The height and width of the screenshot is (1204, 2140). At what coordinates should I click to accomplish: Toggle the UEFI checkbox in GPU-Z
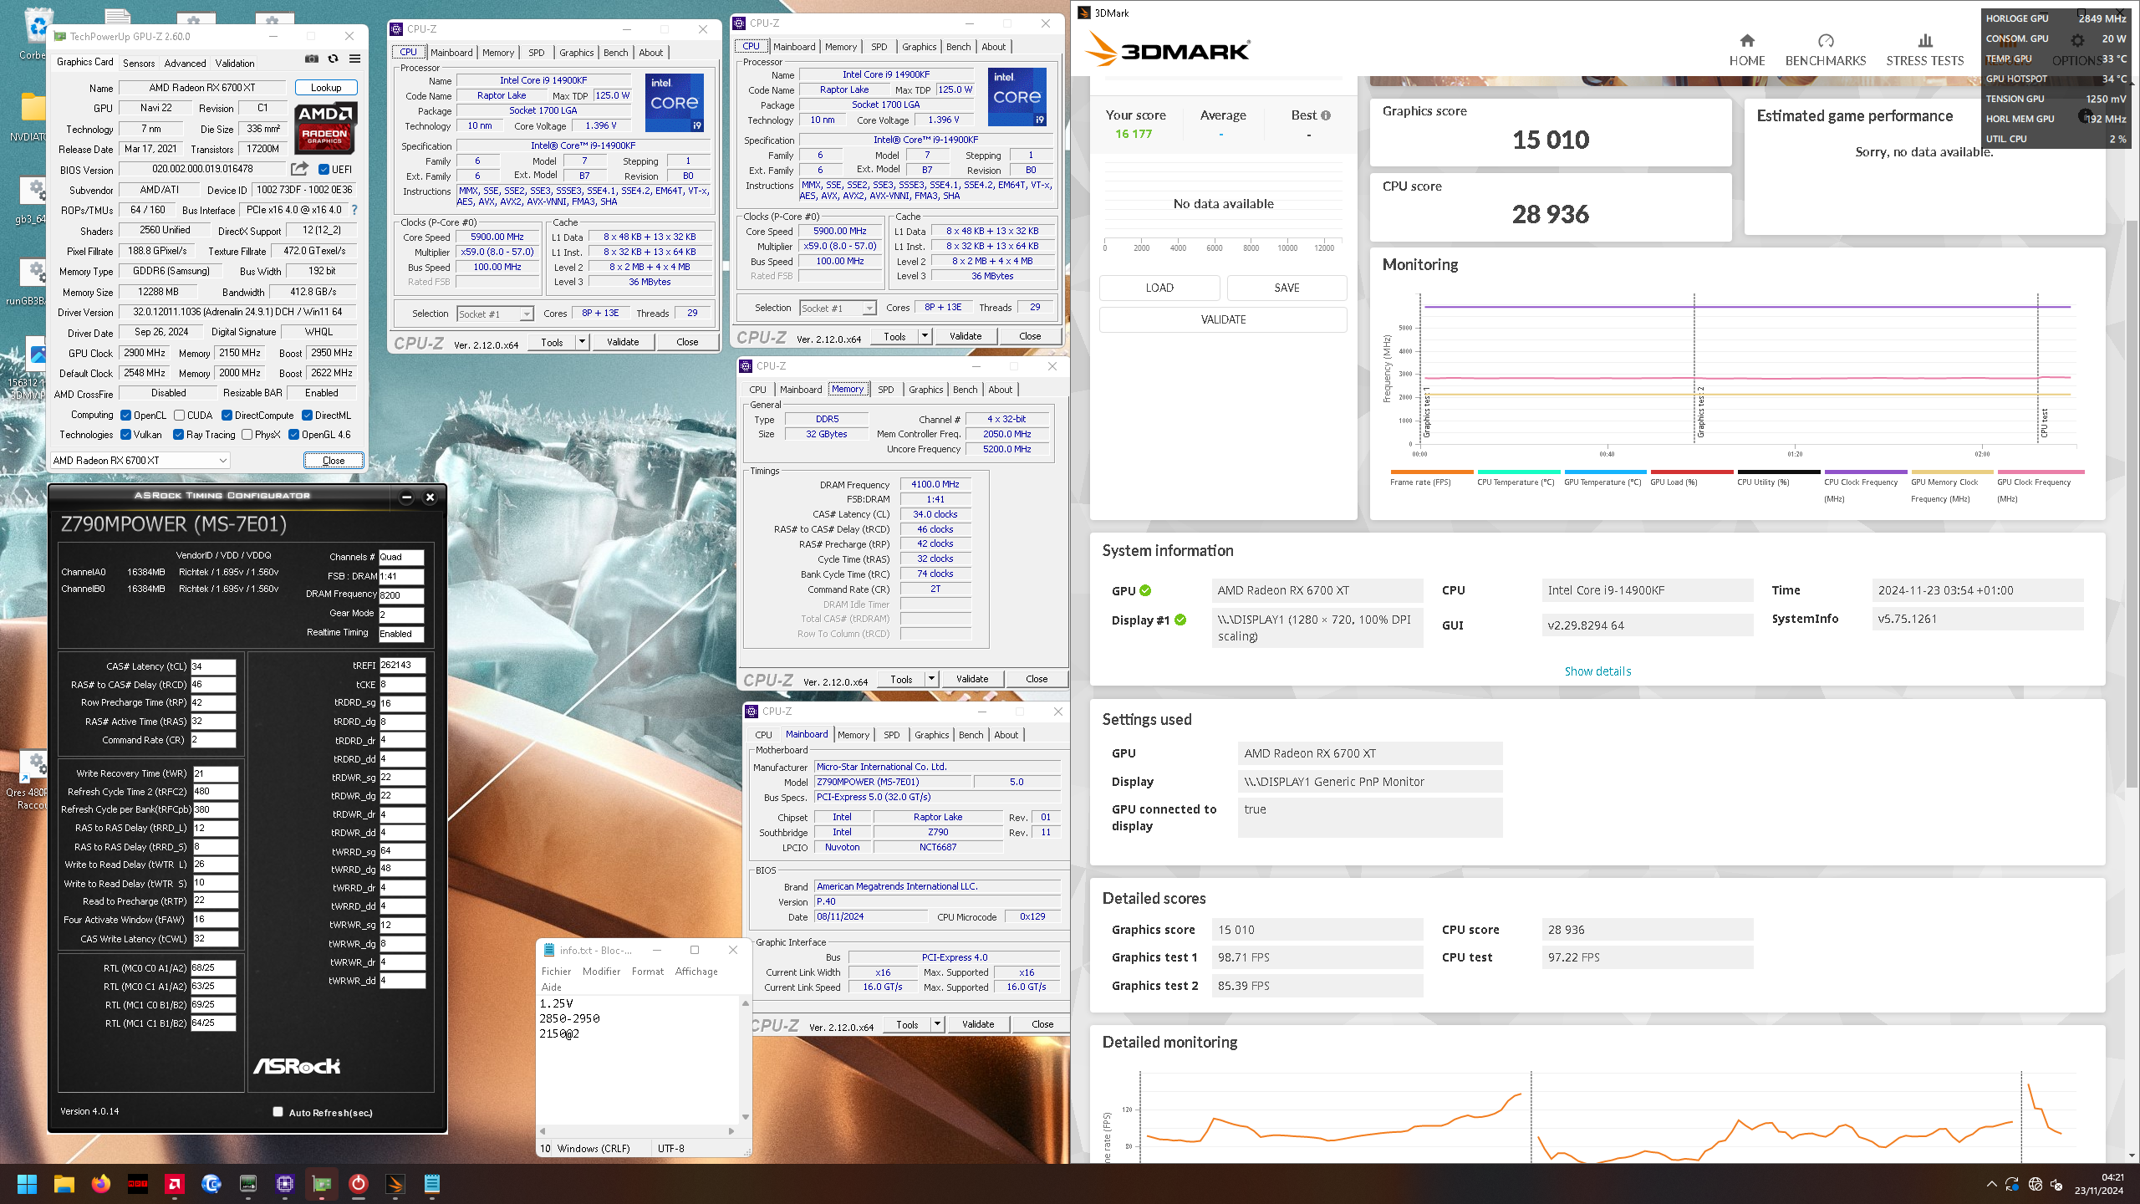pos(324,170)
